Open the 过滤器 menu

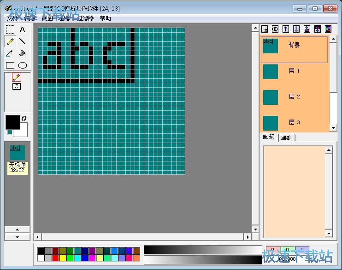click(86, 18)
